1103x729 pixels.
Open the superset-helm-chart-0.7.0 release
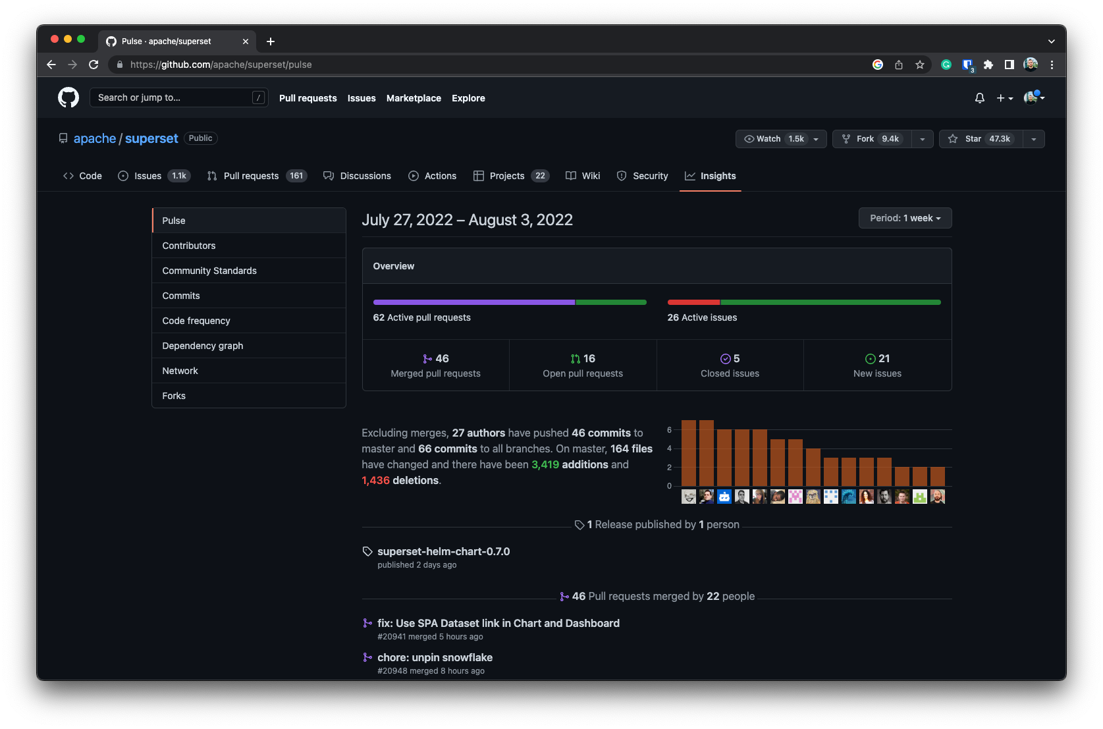tap(443, 551)
